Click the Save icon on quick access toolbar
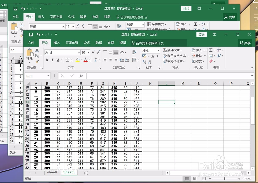The height and width of the screenshot is (183, 258). [31, 34]
